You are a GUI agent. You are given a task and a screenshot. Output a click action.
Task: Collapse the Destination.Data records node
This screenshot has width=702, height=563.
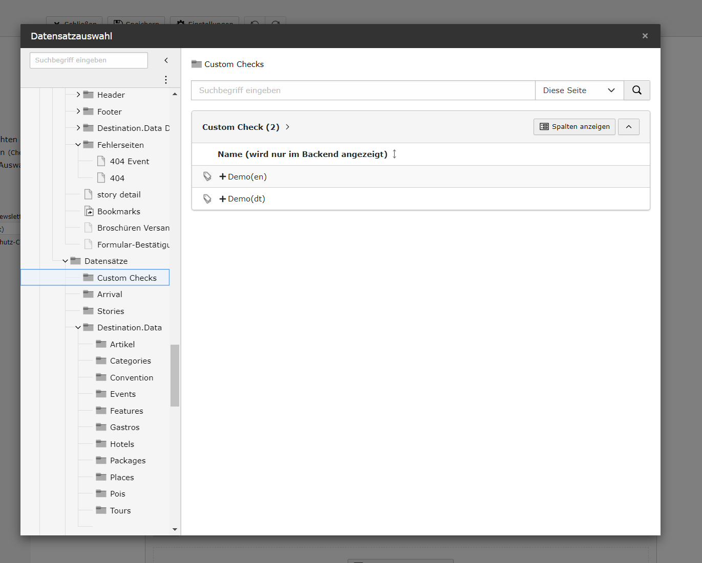point(78,327)
